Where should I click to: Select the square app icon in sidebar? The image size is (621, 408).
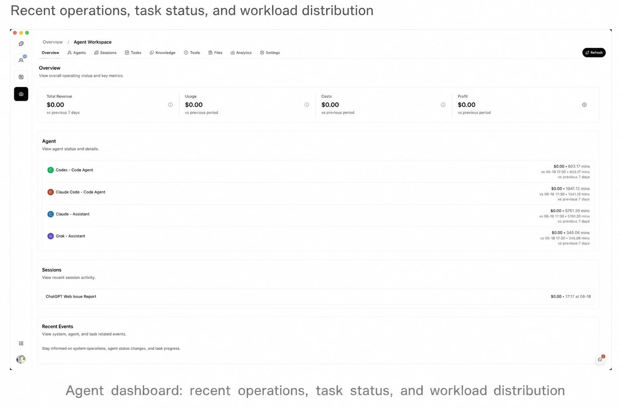click(21, 77)
